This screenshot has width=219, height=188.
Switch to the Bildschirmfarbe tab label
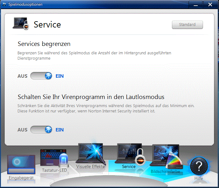pos(165,172)
